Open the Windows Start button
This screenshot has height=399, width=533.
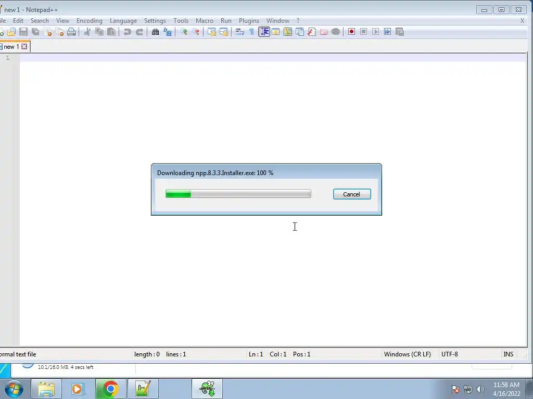point(14,389)
